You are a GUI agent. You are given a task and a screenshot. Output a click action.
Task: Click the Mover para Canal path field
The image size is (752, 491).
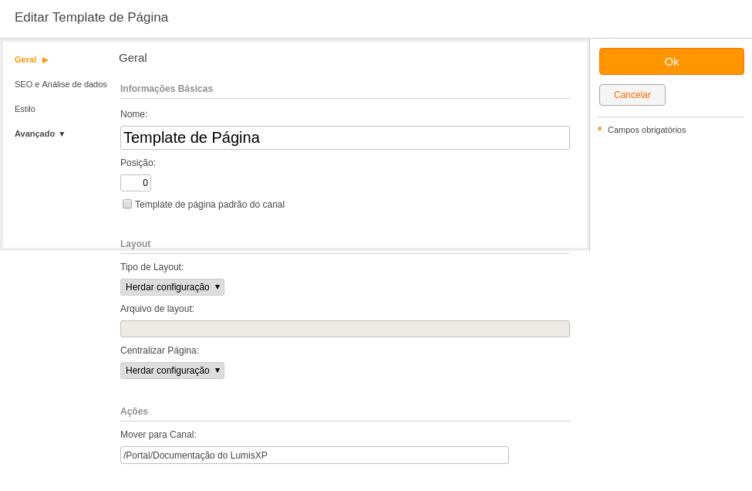click(315, 455)
